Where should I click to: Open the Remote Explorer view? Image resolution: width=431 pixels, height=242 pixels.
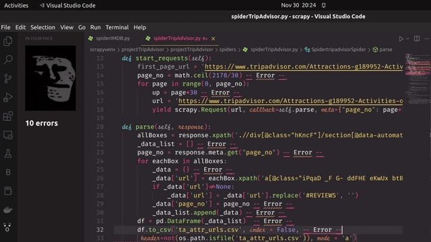coord(8,135)
